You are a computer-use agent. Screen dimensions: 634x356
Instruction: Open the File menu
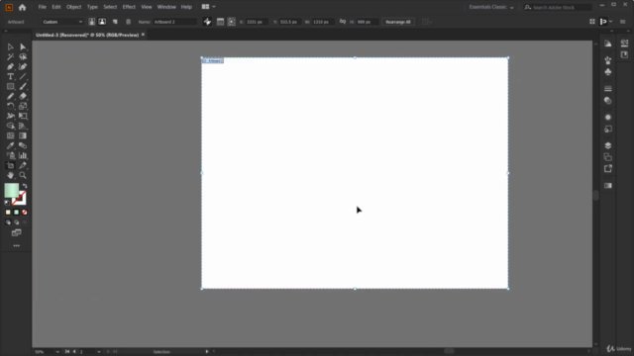(x=42, y=7)
